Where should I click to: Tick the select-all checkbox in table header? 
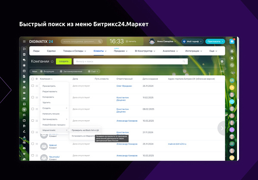pyautogui.click(x=33, y=79)
